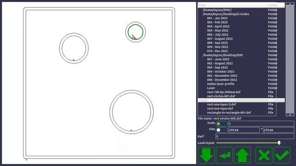Enable the Scale toggle
Screen dimensions: 296x166
pos(222,124)
